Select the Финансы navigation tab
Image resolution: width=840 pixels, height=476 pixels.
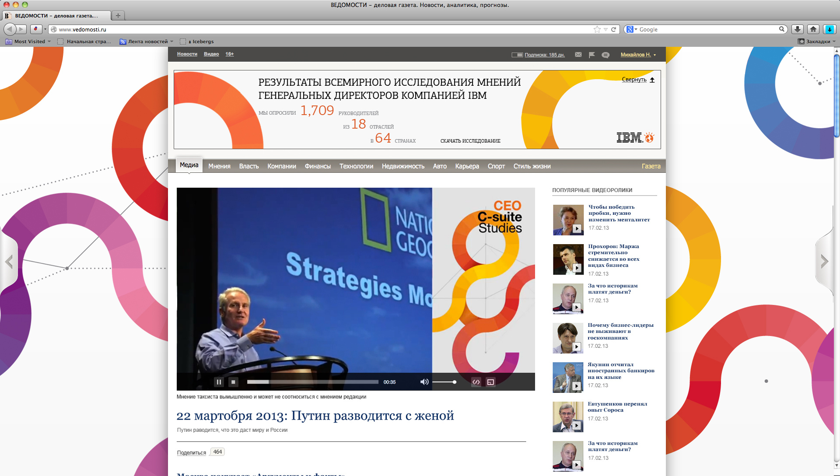point(318,166)
